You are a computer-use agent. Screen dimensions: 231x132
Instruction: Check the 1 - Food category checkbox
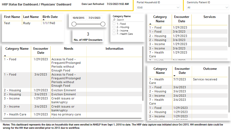tap(114, 24)
